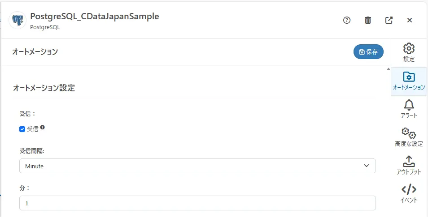Go to 高度な設定 gears icon
Viewport: 428px width, 218px height.
[x=409, y=137]
